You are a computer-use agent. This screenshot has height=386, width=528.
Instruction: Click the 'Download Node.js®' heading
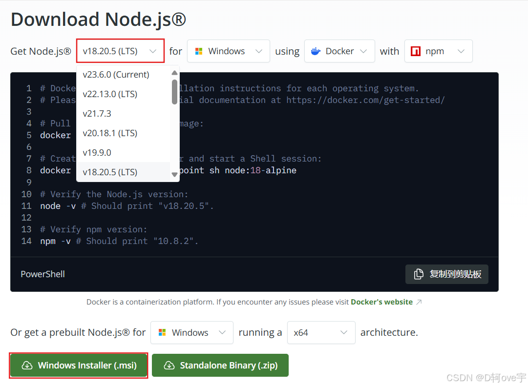[98, 19]
